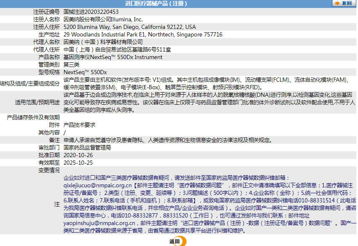Select approval date 2020-10-26

coord(78,155)
